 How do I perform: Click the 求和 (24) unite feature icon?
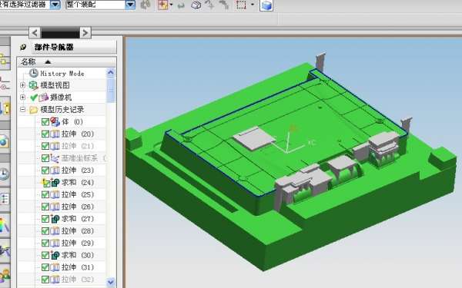pyautogui.click(x=55, y=183)
